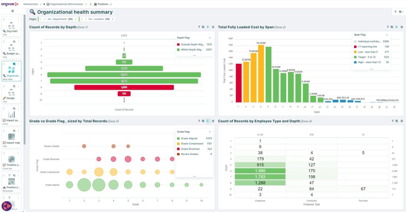The image size is (406, 212).
Task: Click the 1,886 cell in Employee column
Action: click(260, 171)
